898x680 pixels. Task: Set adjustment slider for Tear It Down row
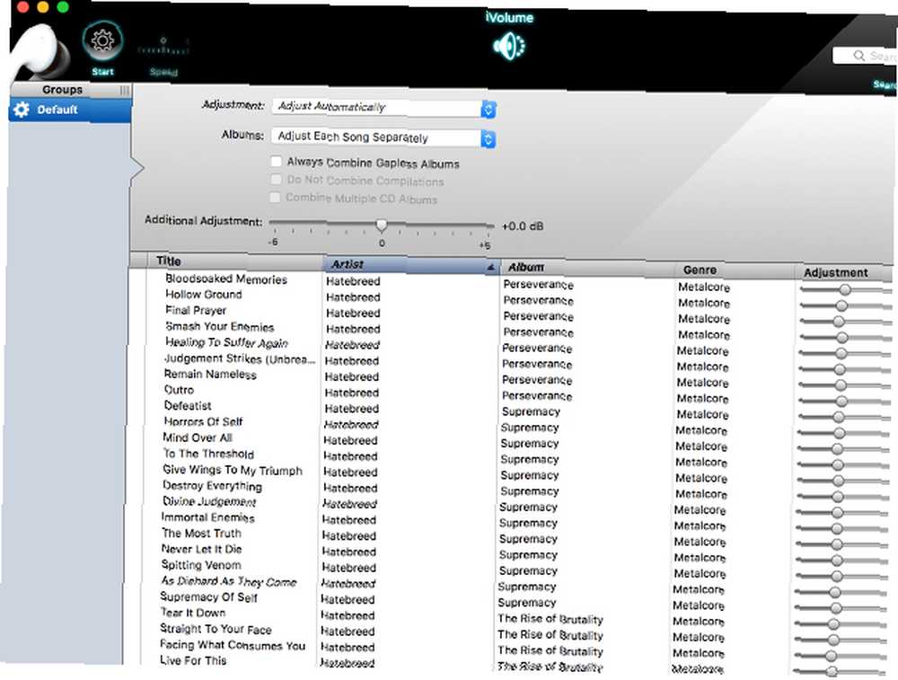[841, 623]
